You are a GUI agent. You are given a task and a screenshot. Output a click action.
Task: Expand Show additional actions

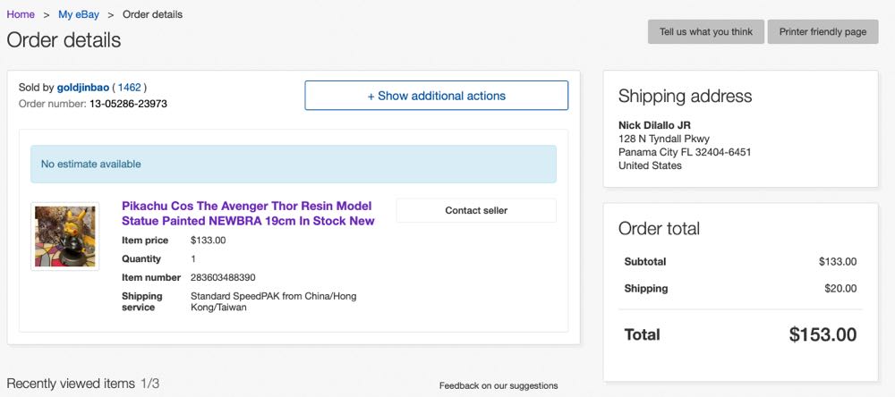436,96
